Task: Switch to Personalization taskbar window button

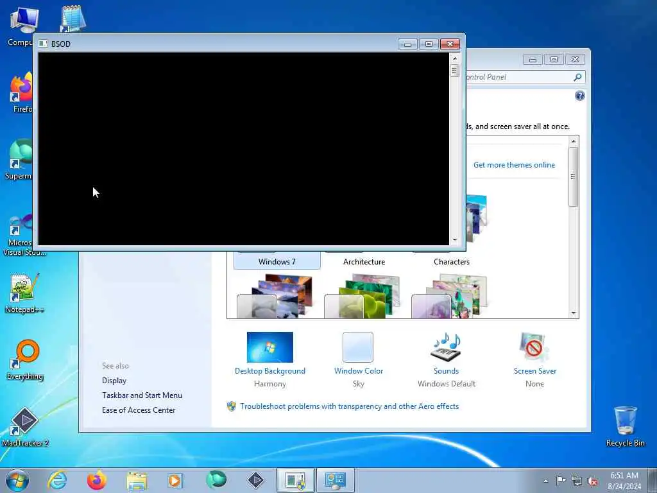Action: click(x=335, y=480)
